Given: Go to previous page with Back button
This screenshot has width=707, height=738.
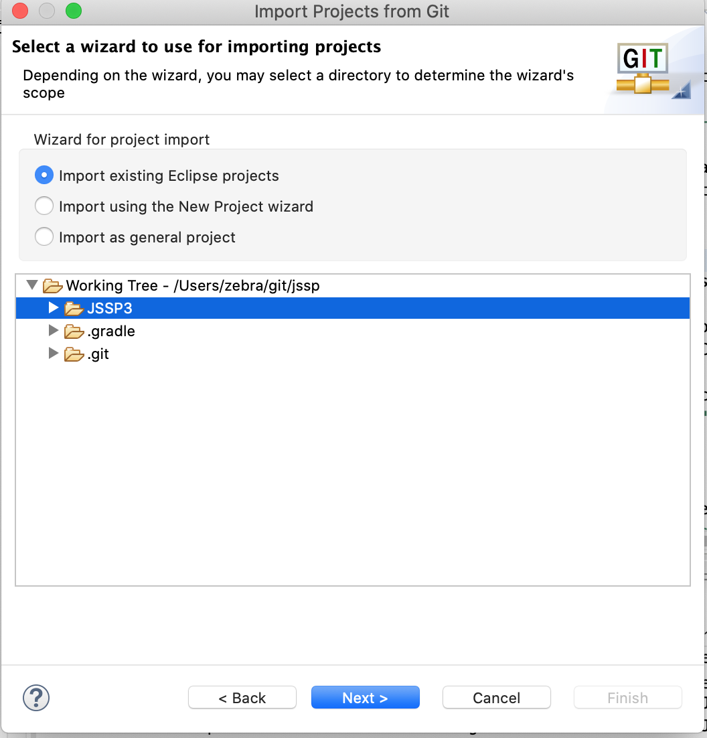Looking at the screenshot, I should [x=242, y=698].
